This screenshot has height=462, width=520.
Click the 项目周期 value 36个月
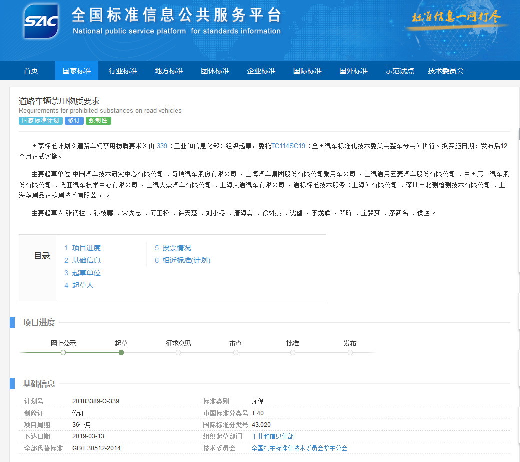coord(82,425)
